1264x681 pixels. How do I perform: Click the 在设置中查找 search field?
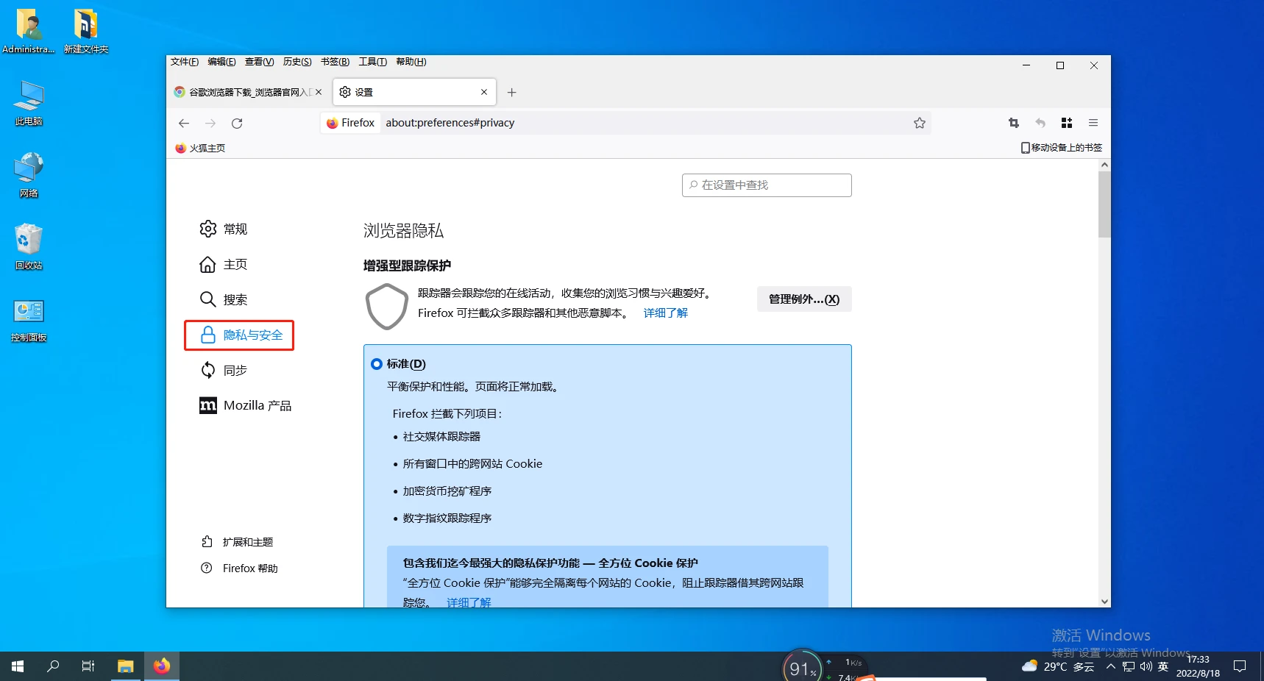767,185
